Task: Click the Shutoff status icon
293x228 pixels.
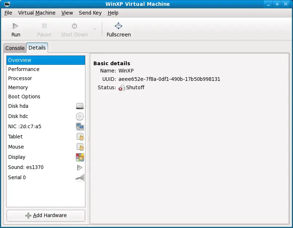Action: point(122,88)
